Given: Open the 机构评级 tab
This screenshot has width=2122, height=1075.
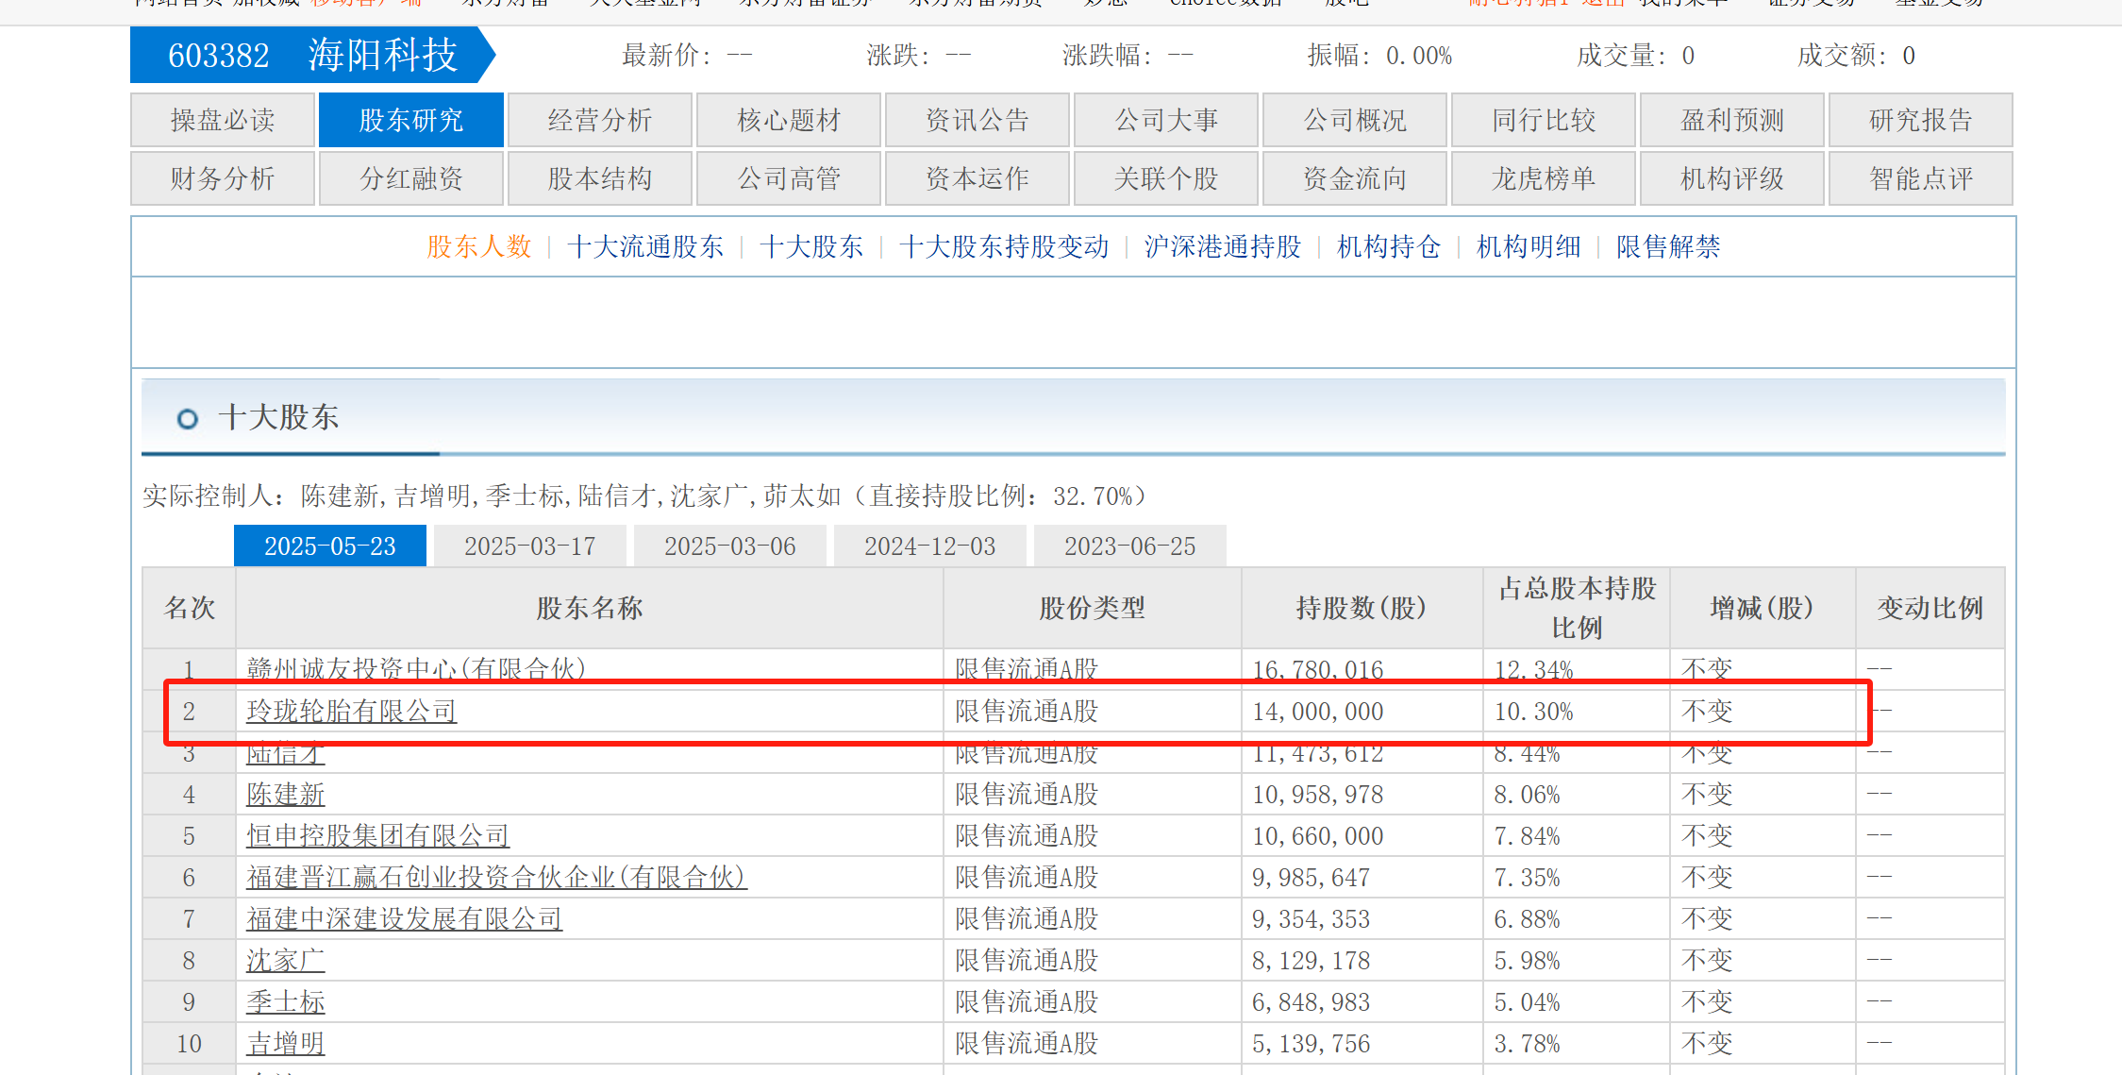Looking at the screenshot, I should click(1732, 178).
